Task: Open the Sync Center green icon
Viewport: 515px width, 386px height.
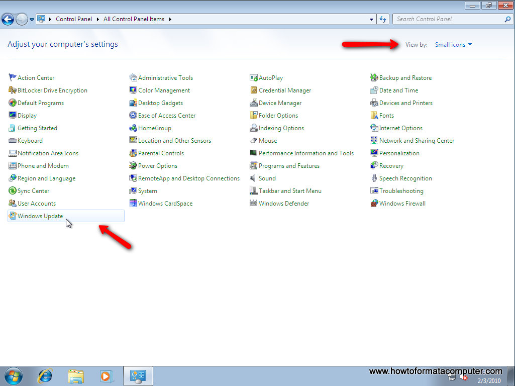Action: tap(13, 191)
